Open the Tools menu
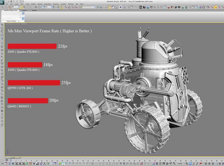This screenshot has height=166, width=224. [x=11, y=4]
